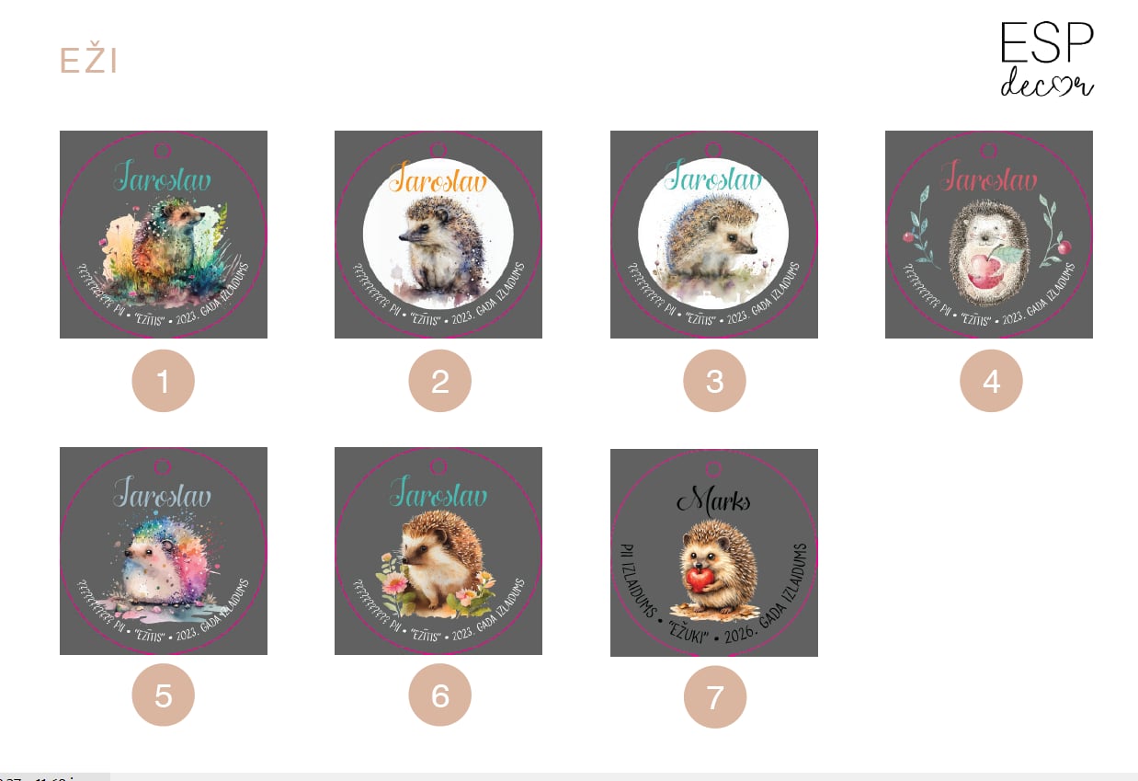Select the rainbow splatter hedgehog design
The height and width of the screenshot is (781, 1138).
pos(164,551)
